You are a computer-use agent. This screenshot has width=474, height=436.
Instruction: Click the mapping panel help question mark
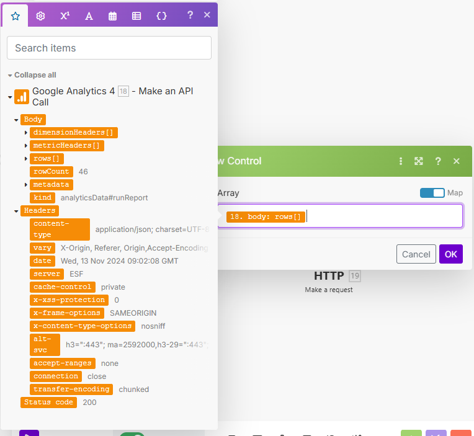coord(190,15)
